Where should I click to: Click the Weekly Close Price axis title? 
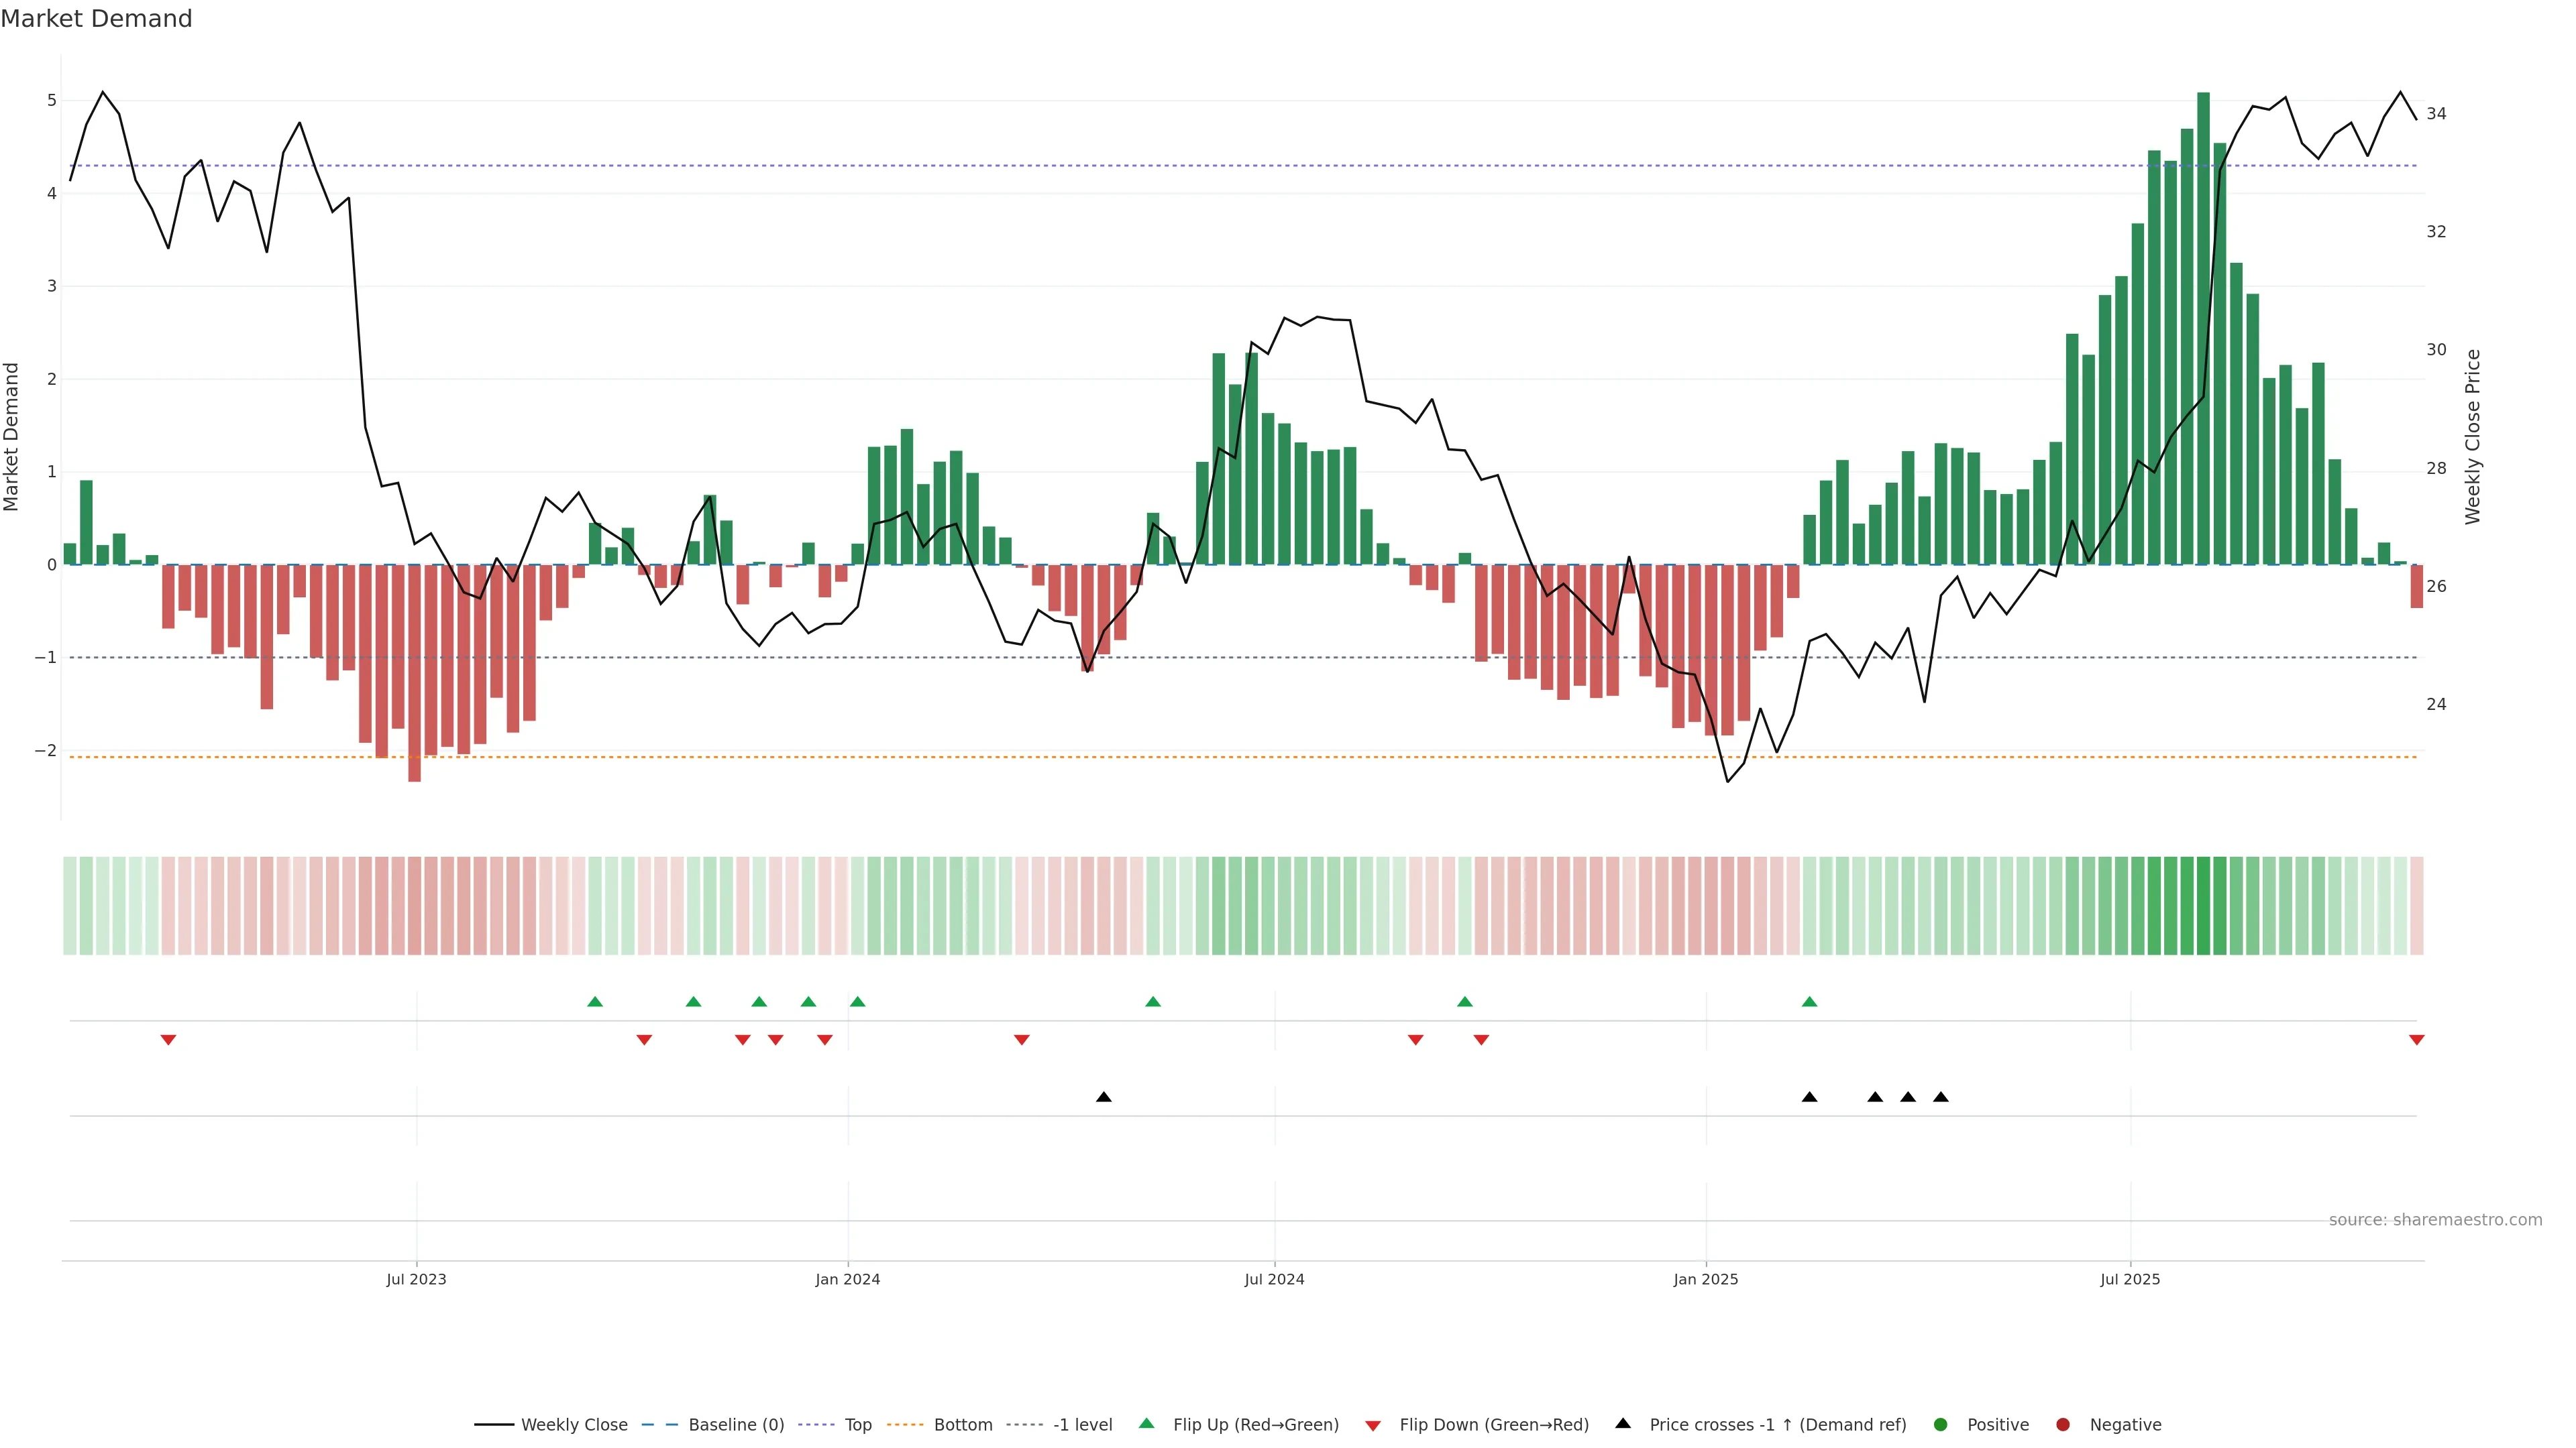pyautogui.click(x=2473, y=436)
